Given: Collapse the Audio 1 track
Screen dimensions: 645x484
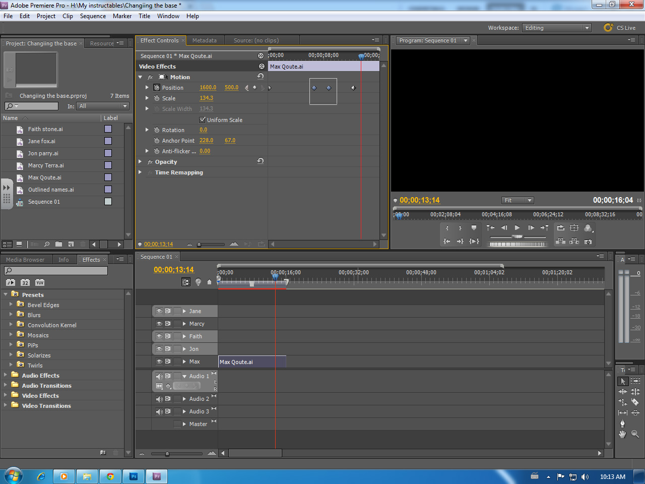Looking at the screenshot, I should click(184, 376).
